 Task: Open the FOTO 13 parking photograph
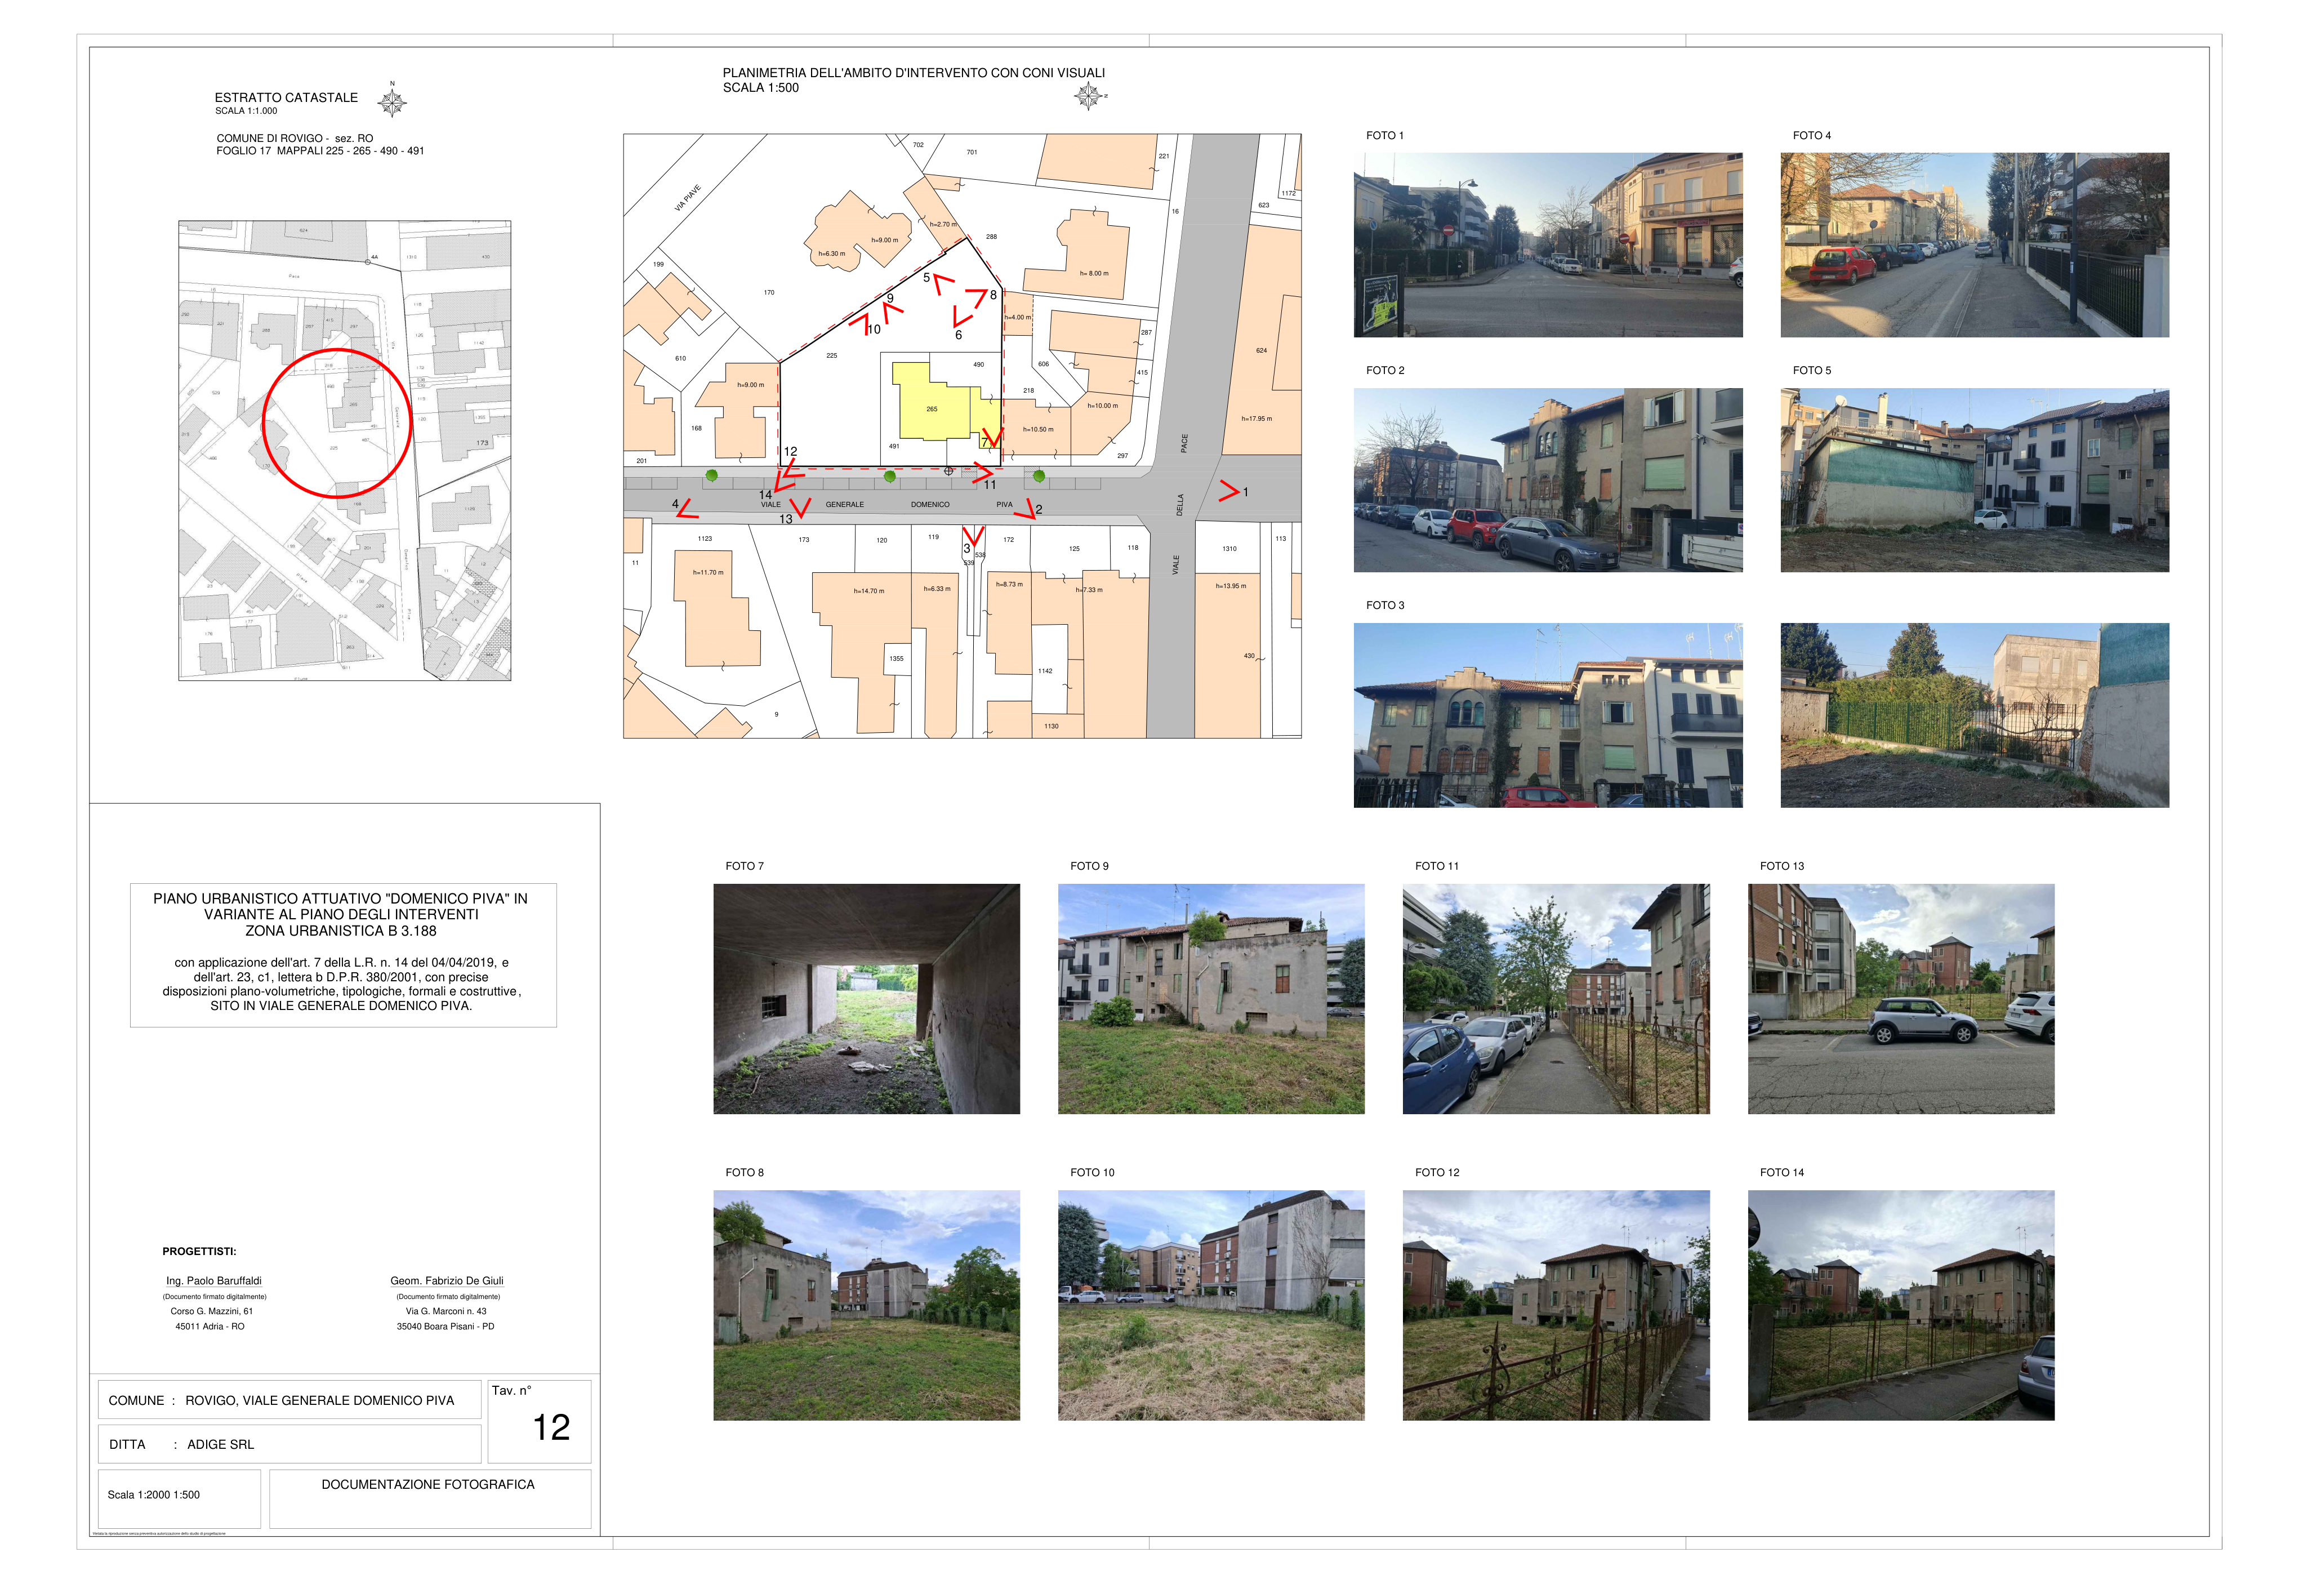(1901, 998)
